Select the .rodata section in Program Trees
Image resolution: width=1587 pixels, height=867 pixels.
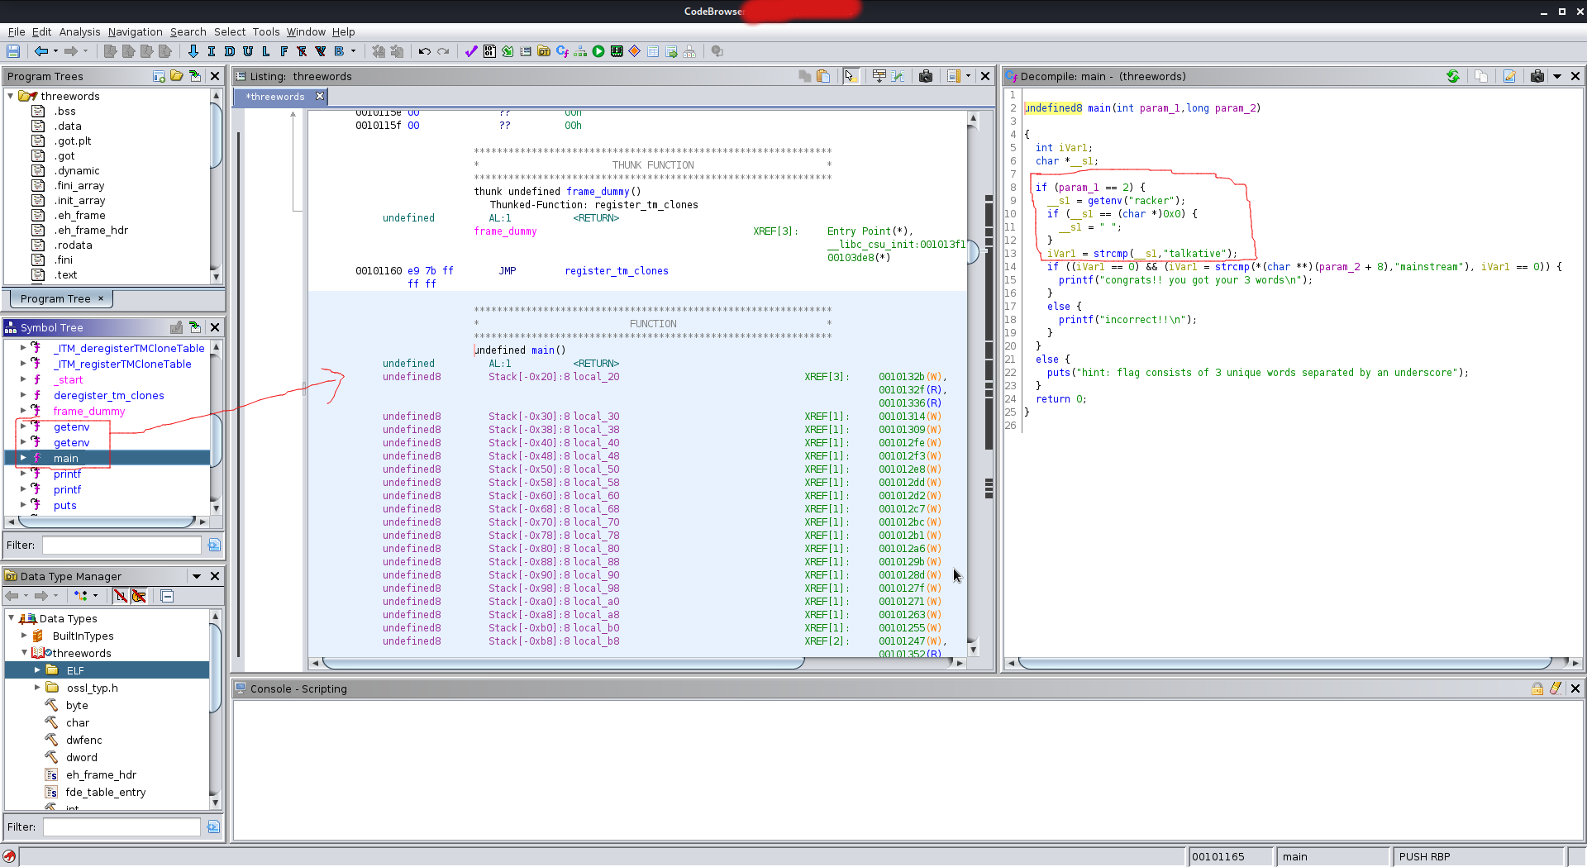point(73,245)
